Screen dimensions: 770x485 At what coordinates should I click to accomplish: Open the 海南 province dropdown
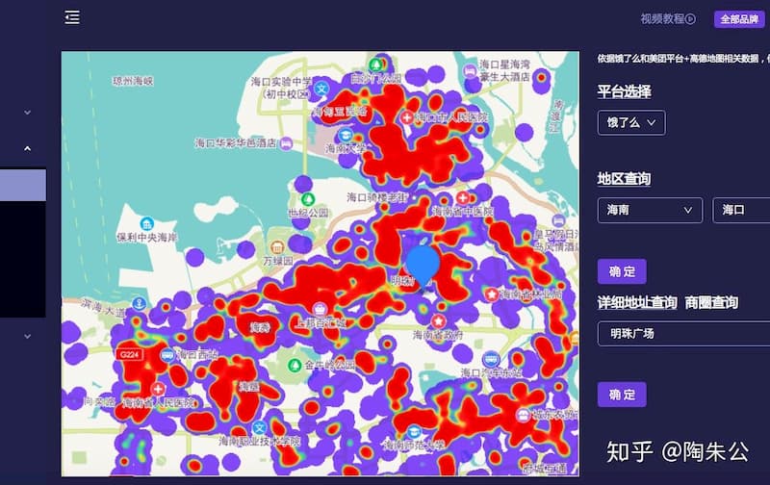click(650, 210)
